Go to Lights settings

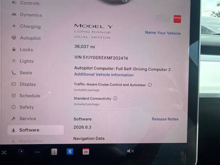click(23, 61)
